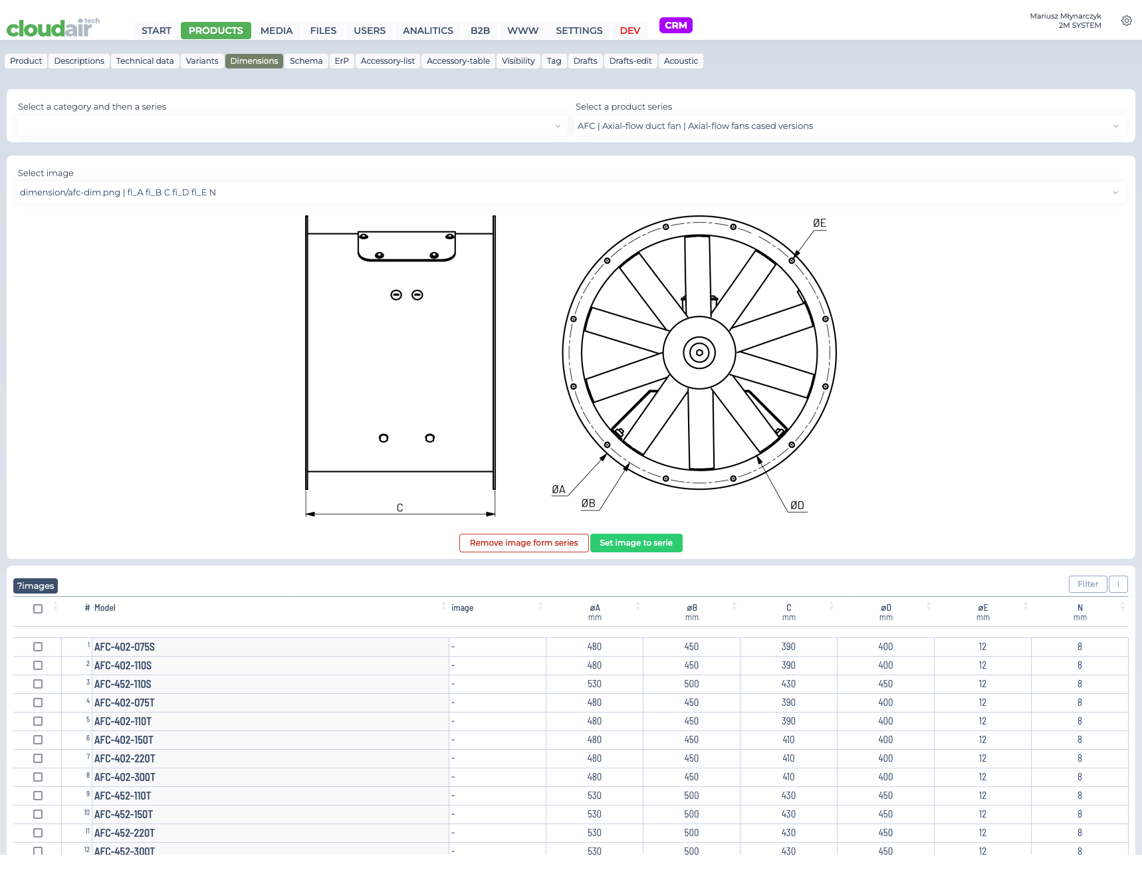The image size is (1142, 884).
Task: Open the product series dropdown
Action: pos(850,126)
